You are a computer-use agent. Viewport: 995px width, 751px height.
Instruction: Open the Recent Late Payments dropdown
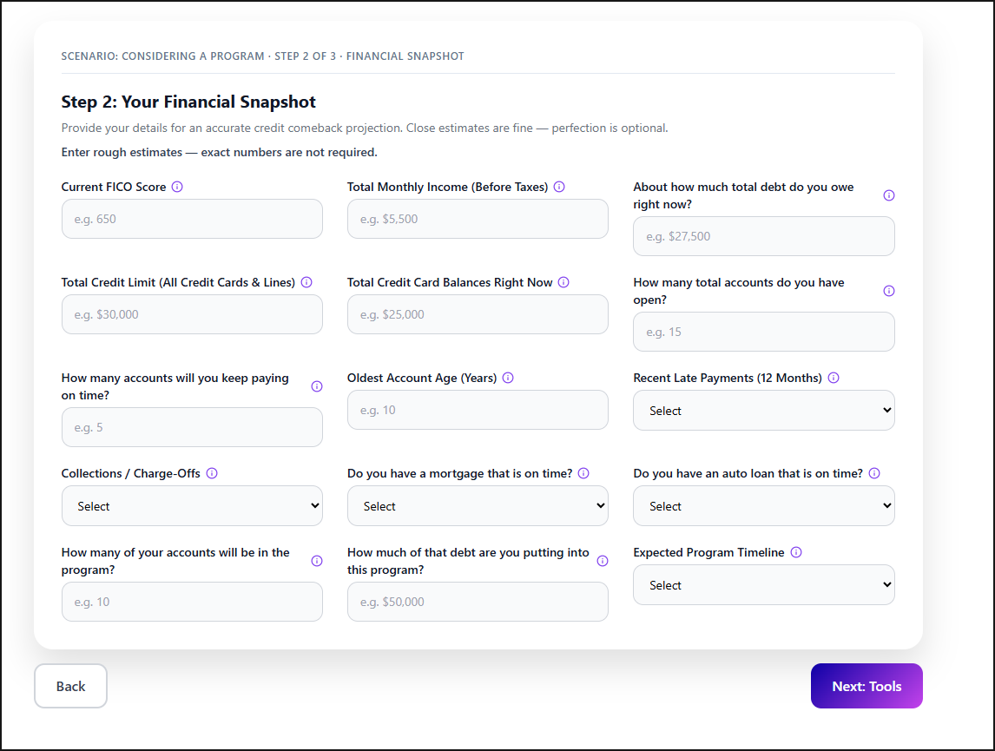click(763, 410)
